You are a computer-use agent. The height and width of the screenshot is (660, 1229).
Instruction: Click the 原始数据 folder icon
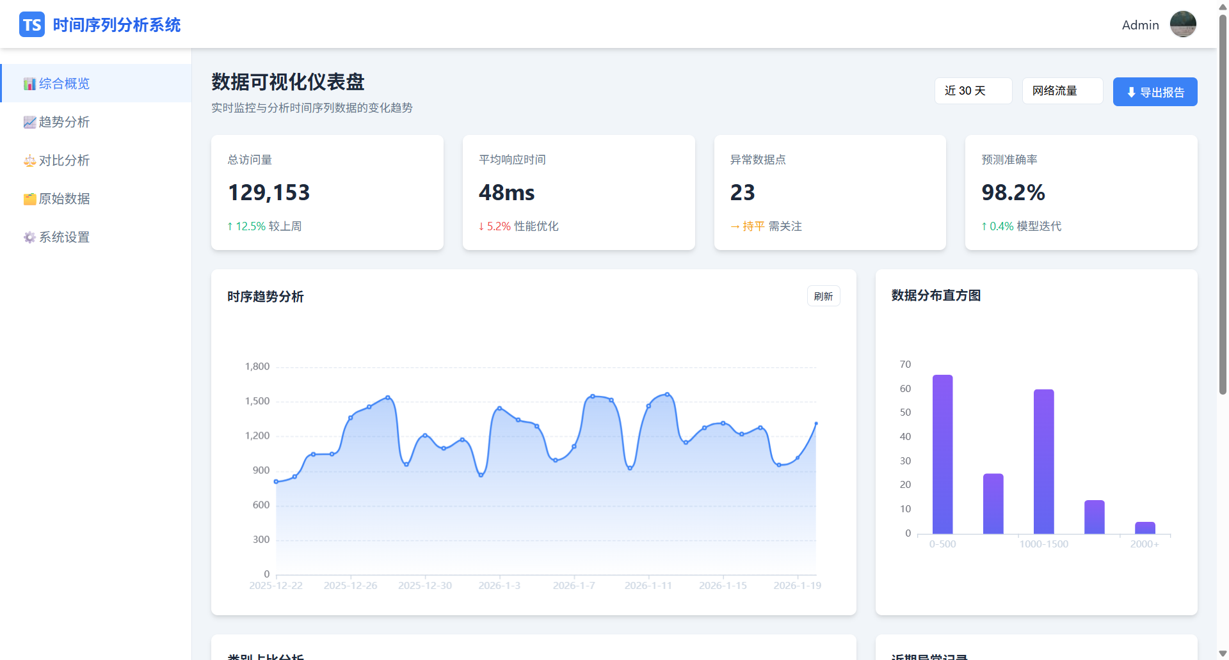[x=29, y=199]
